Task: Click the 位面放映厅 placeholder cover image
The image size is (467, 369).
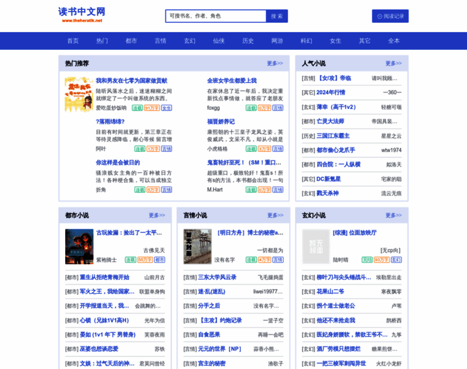Action: [x=315, y=246]
